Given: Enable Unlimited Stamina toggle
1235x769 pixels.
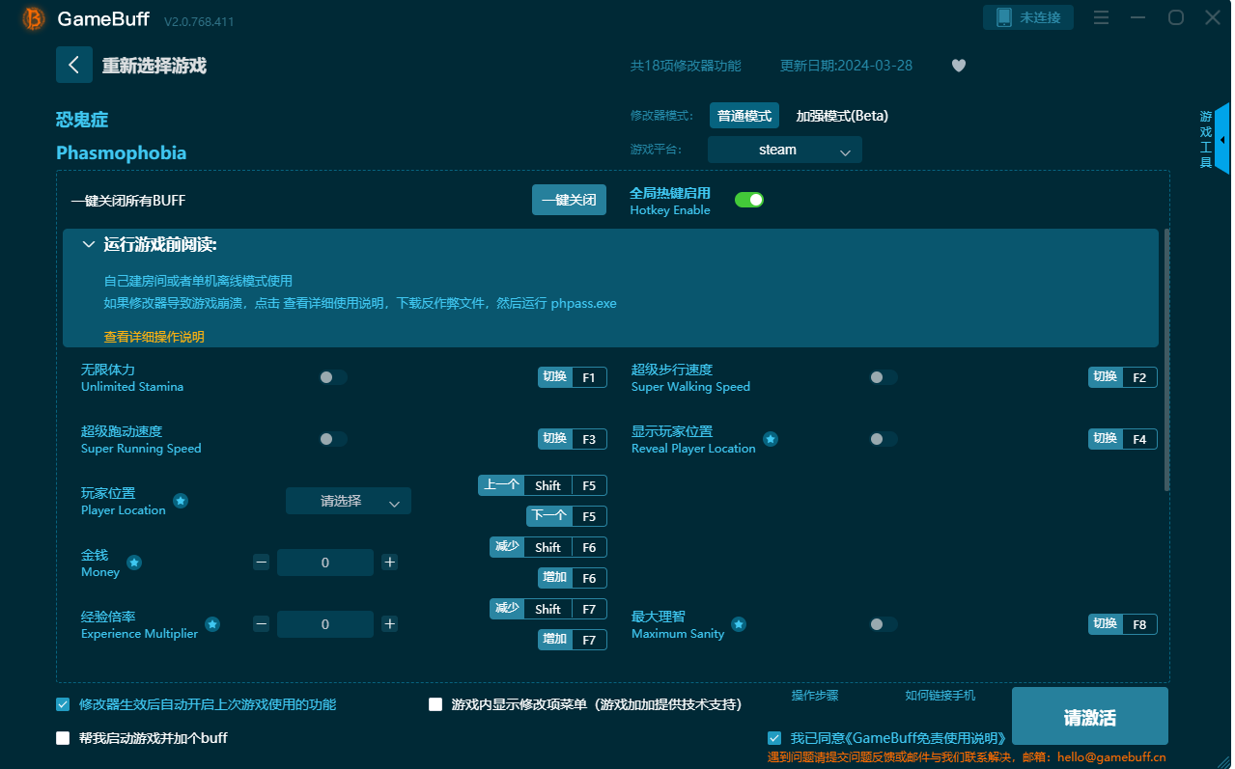Looking at the screenshot, I should click(x=333, y=377).
